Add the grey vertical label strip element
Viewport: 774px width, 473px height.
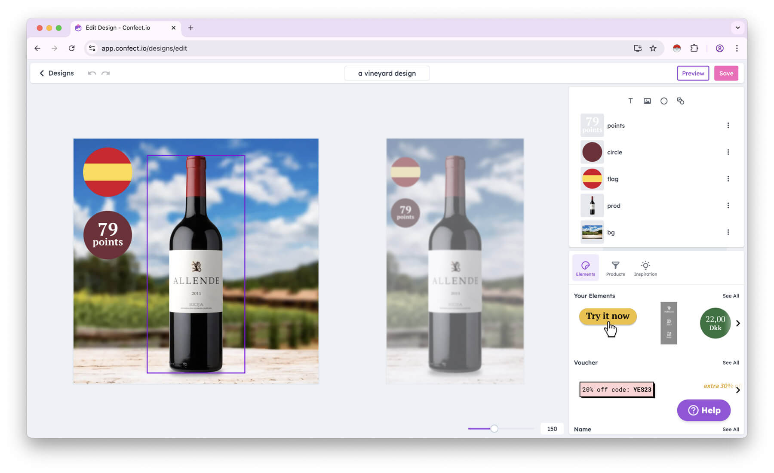tap(669, 323)
